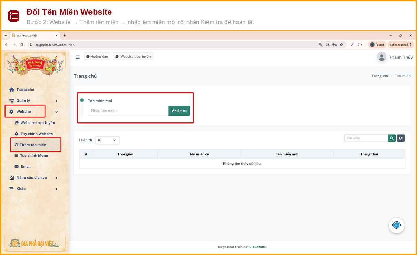This screenshot has width=417, height=255.
Task: Open Website trực tuyến in top toolbar
Action: click(x=133, y=56)
